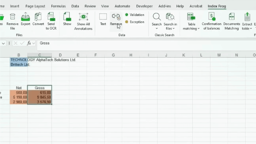This screenshot has width=256, height=144.
Task: Expand the Search in files dropdown
Action: (x=173, y=28)
